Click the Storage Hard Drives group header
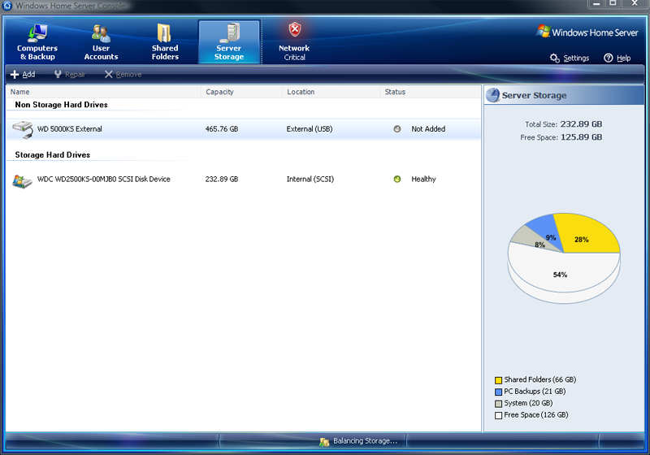The width and height of the screenshot is (650, 455). click(x=53, y=155)
